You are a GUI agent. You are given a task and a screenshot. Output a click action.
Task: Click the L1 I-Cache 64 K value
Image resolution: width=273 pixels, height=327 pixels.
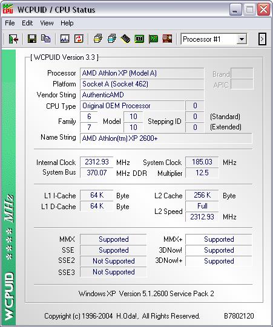point(97,195)
